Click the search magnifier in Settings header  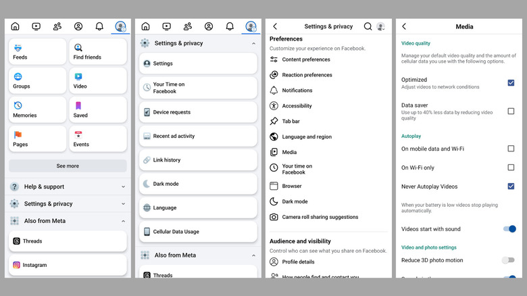point(368,26)
